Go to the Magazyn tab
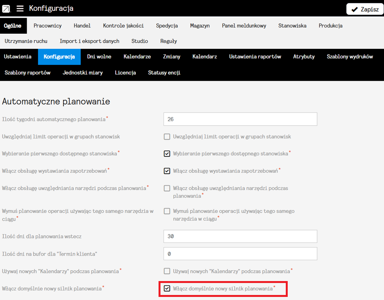Viewport: 384px width, 300px height. [x=200, y=26]
